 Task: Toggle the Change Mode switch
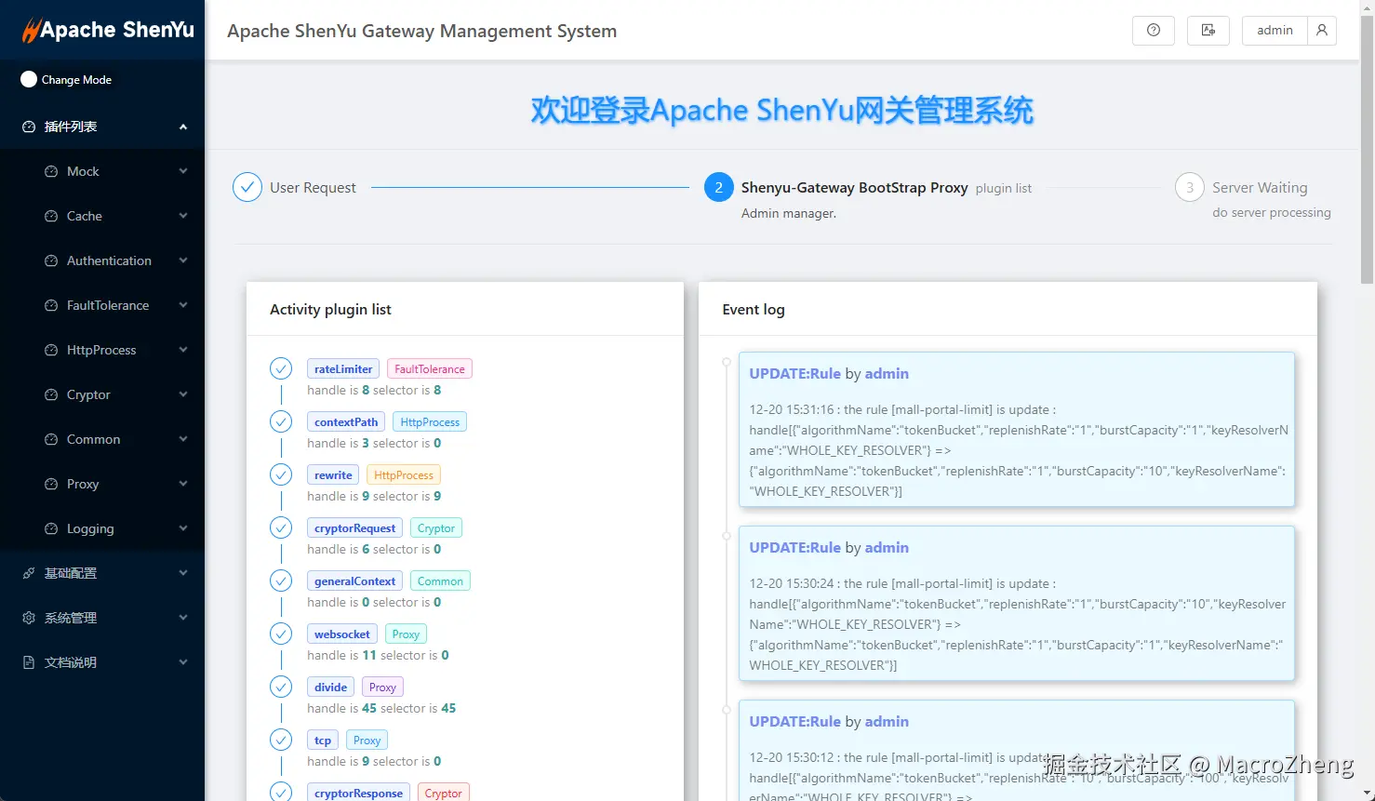29,79
